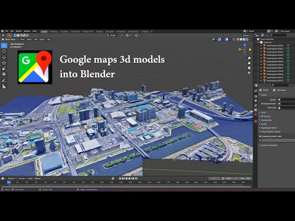Click the Camera field in Scene panel
Viewport: 295px width, 221px height.
286,99
